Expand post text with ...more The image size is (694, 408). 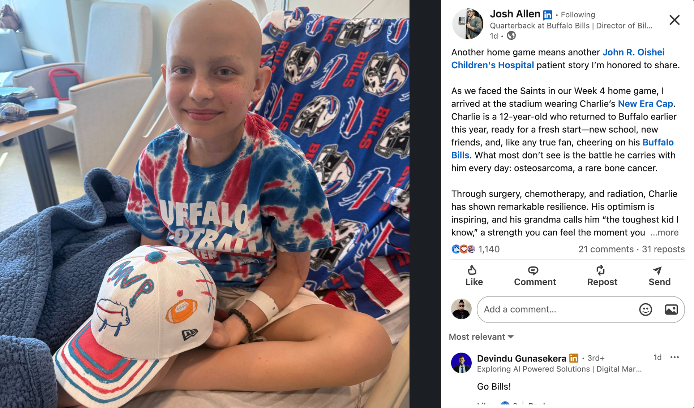[664, 233]
